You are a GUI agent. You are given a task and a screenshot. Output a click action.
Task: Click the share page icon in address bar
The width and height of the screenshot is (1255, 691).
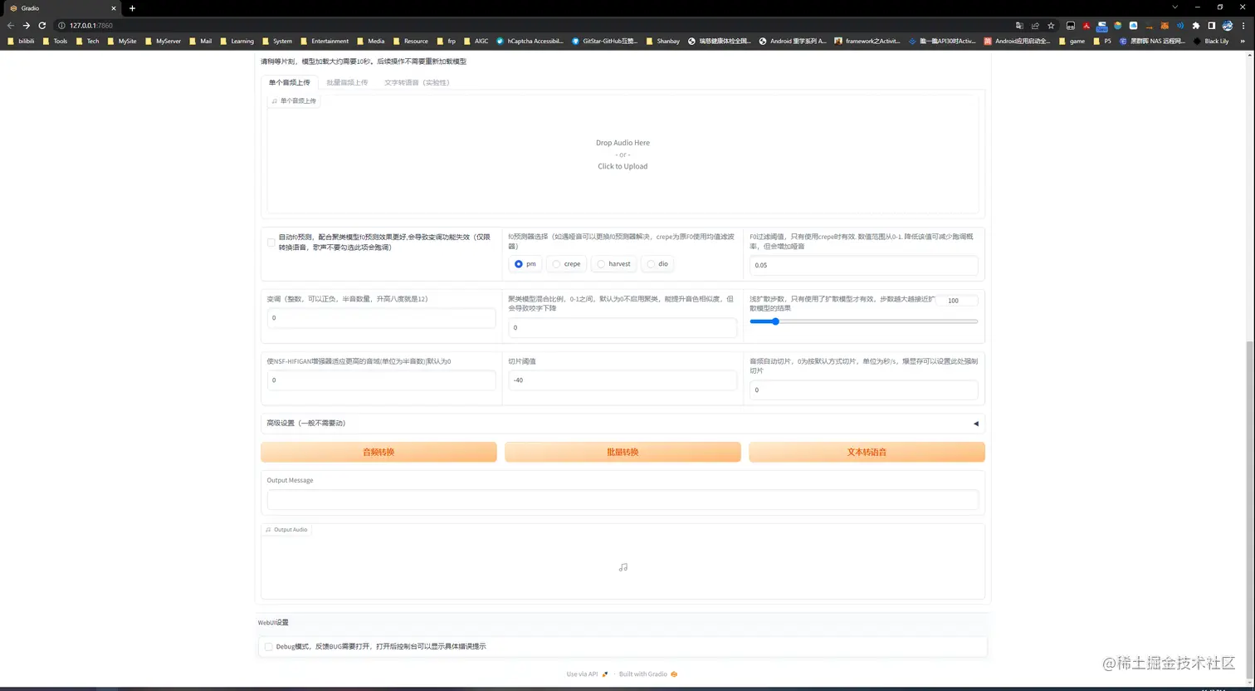[1035, 26]
